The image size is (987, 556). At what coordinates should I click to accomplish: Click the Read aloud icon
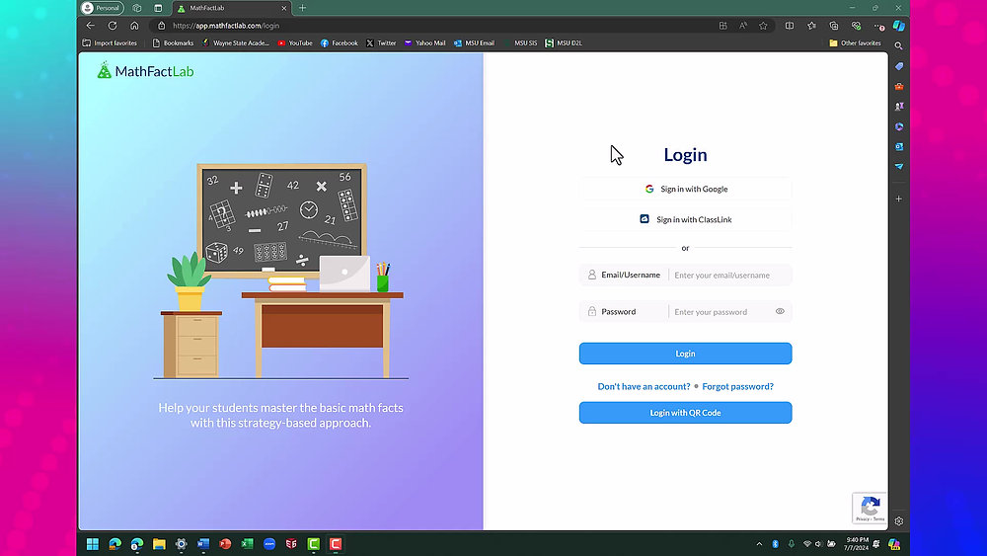click(743, 26)
